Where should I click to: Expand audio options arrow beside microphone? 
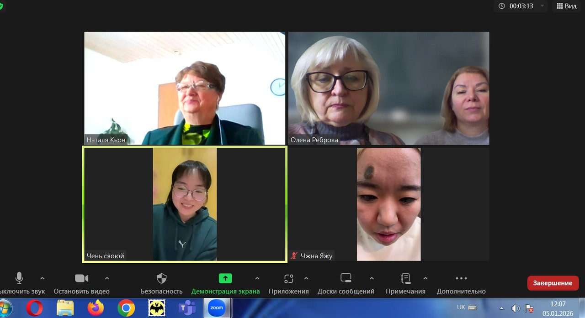(42, 278)
